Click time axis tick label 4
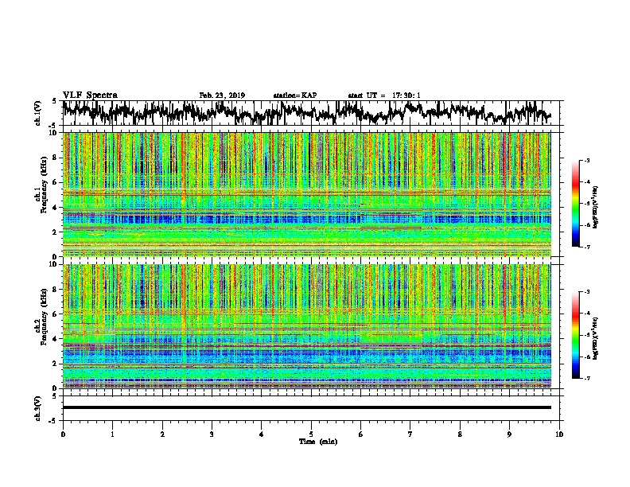630x487 pixels. click(261, 434)
